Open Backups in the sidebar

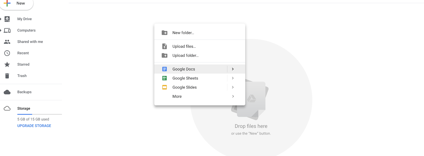pos(24,92)
